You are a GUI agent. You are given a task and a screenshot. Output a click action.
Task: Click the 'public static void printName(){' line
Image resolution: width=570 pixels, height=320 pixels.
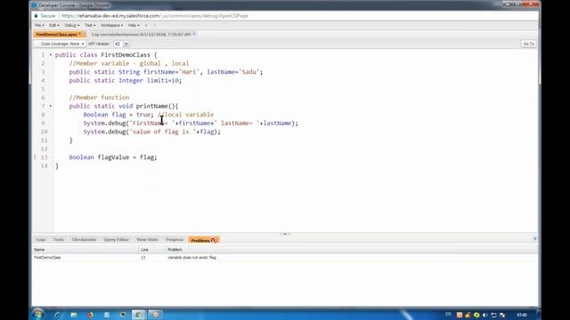pos(124,106)
